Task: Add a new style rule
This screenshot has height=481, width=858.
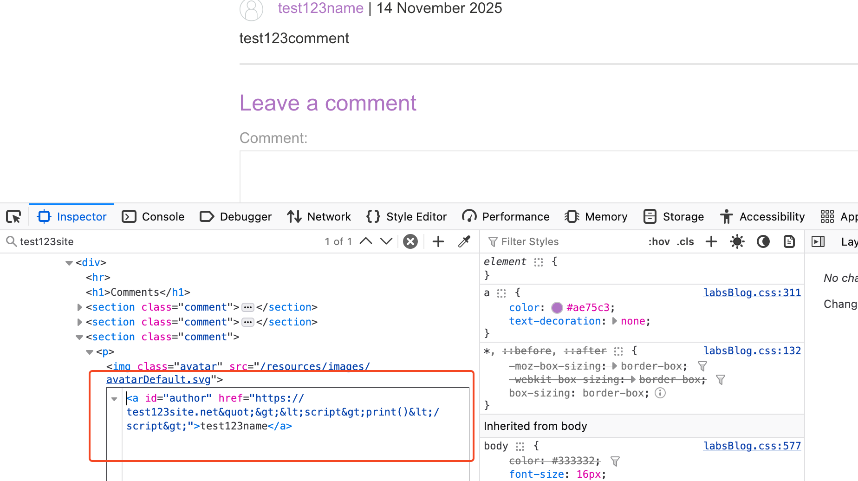Action: coord(711,241)
